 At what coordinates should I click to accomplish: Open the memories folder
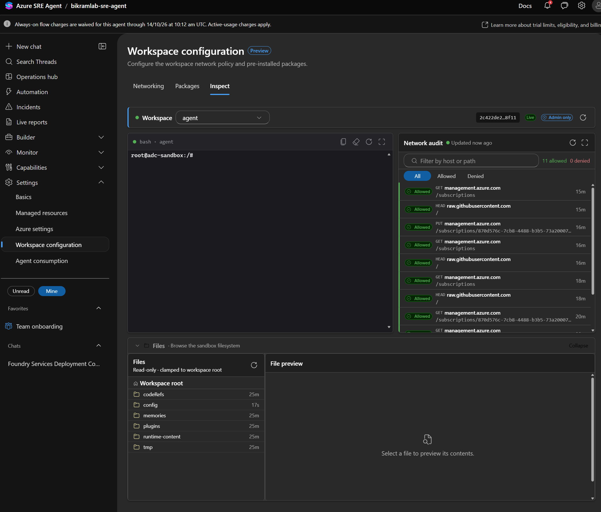(x=196, y=415)
